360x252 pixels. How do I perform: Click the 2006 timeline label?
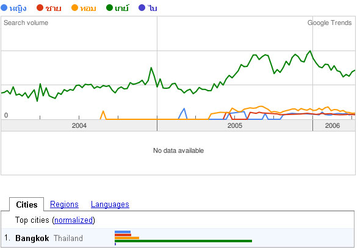[x=332, y=125]
